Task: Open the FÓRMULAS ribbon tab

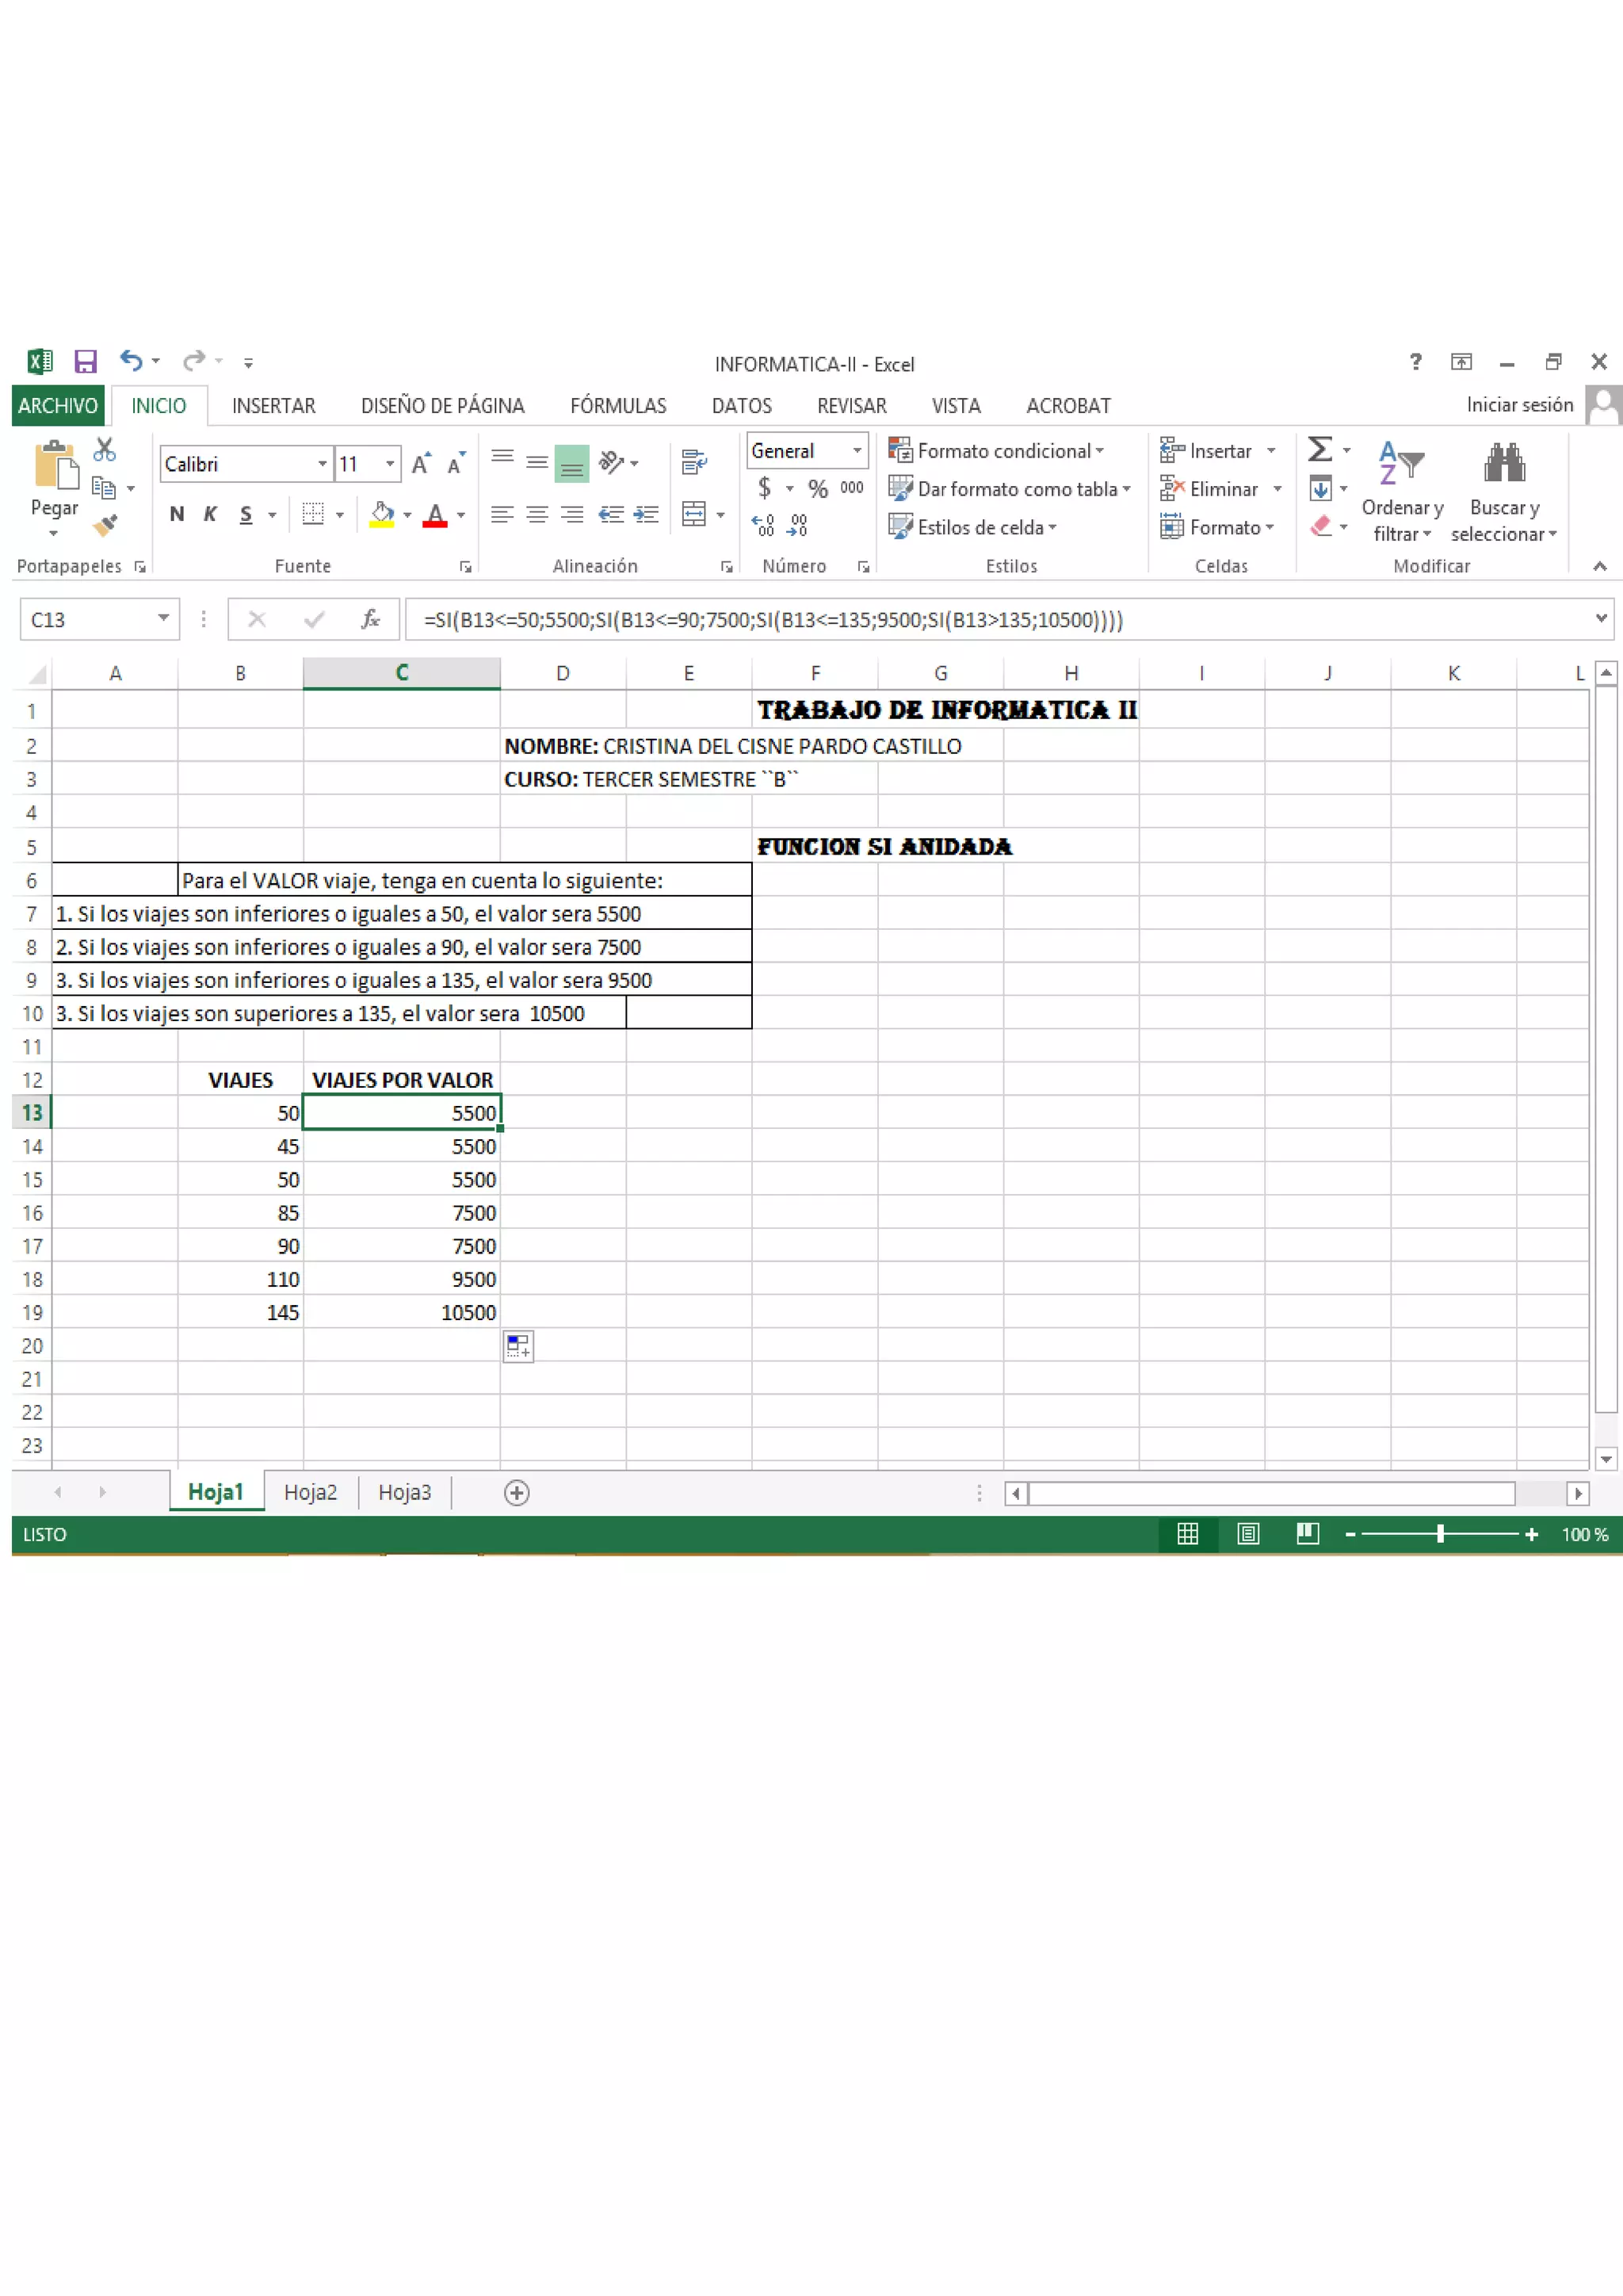Action: 617,406
